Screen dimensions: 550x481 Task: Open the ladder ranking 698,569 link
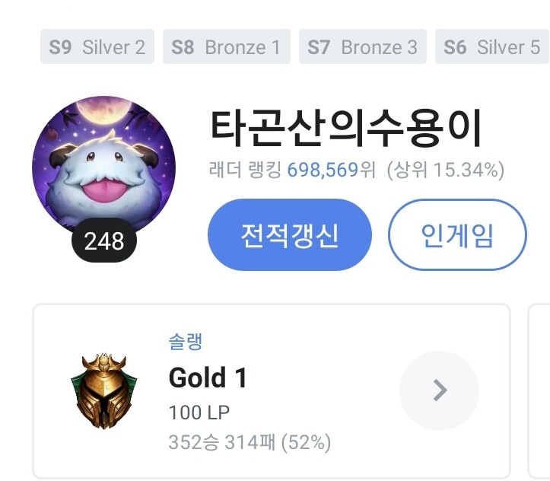tap(323, 170)
